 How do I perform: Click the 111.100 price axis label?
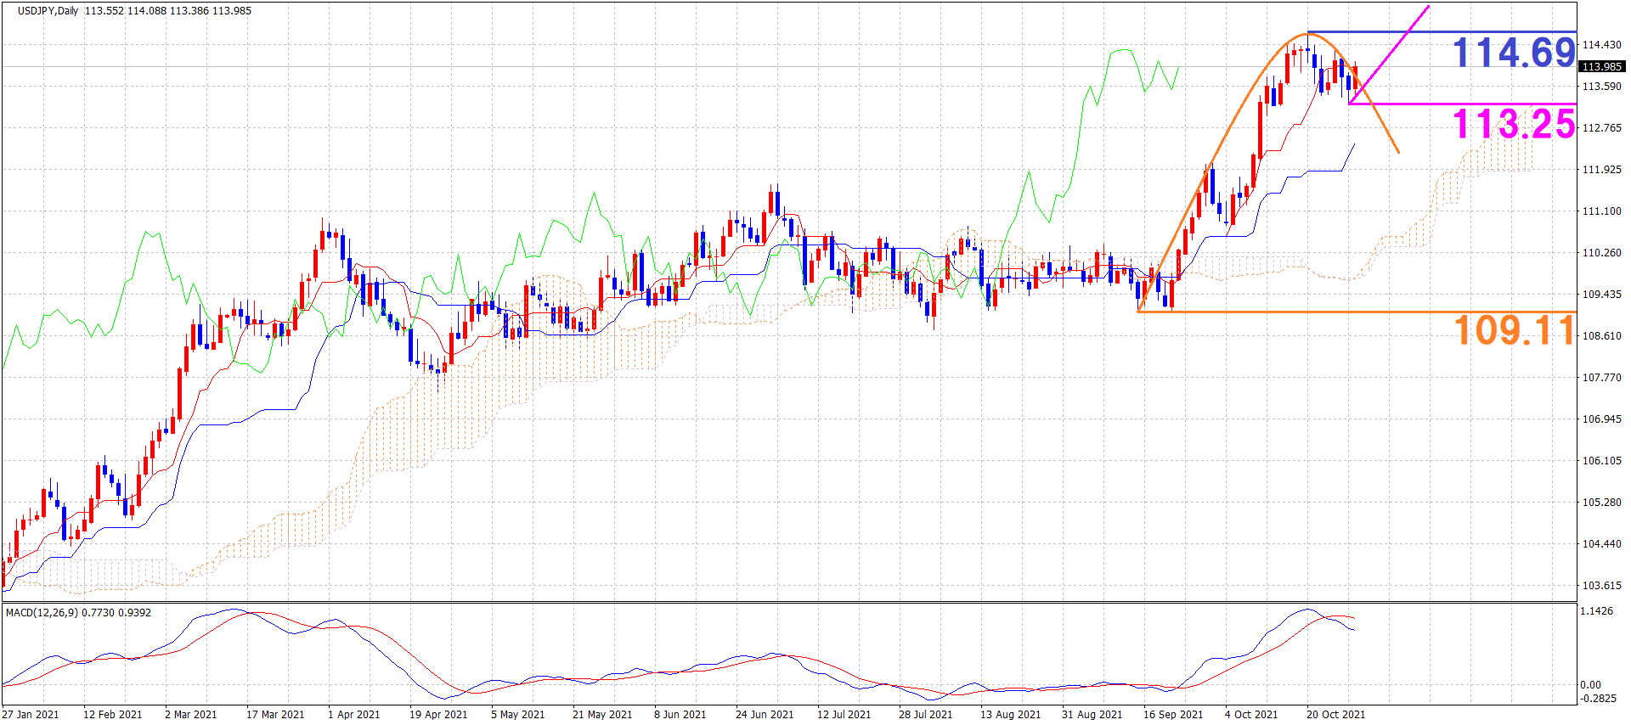[x=1601, y=211]
